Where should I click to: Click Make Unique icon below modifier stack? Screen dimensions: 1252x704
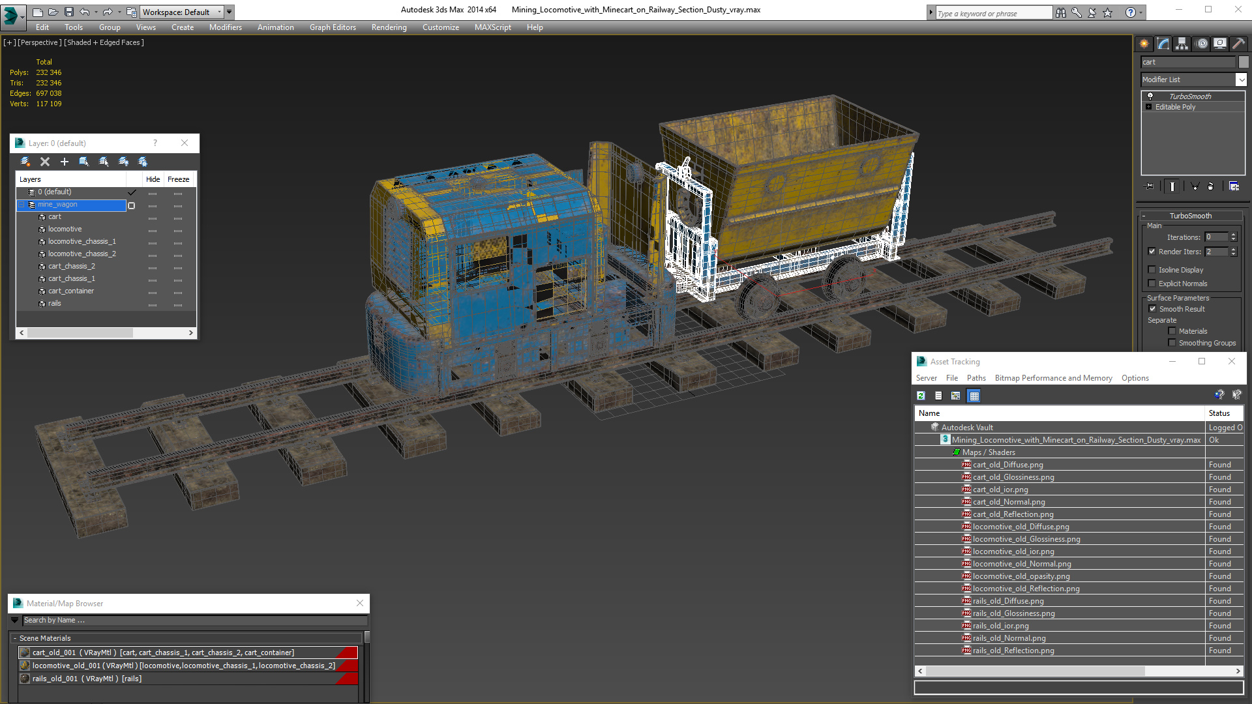[1195, 186]
